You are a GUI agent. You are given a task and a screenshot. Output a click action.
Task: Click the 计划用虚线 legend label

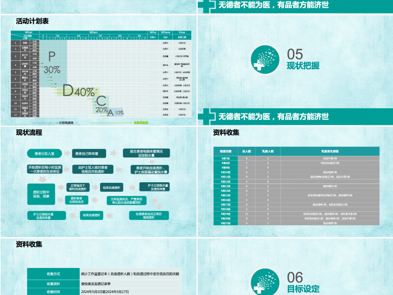coord(66,123)
